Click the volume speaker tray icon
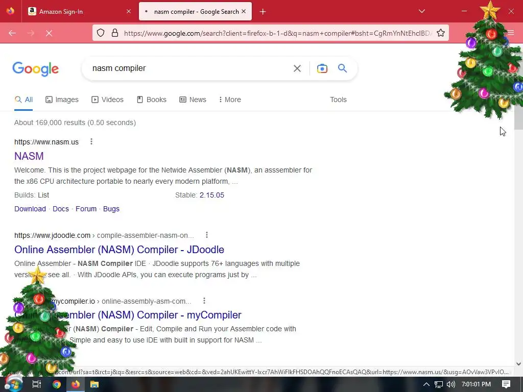523x392 pixels. pyautogui.click(x=450, y=384)
